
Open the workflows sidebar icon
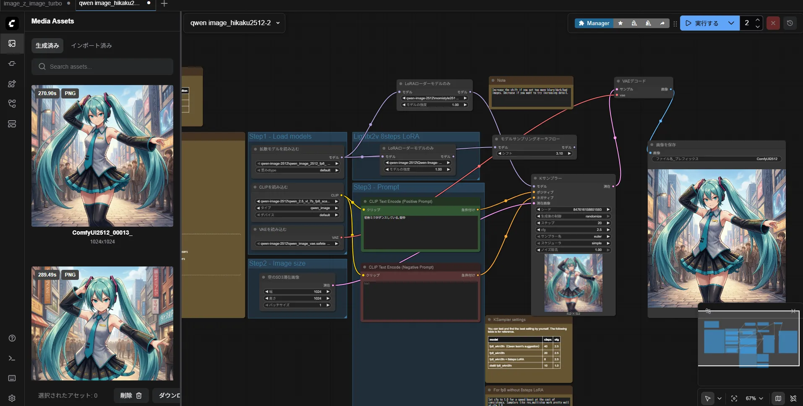point(12,104)
